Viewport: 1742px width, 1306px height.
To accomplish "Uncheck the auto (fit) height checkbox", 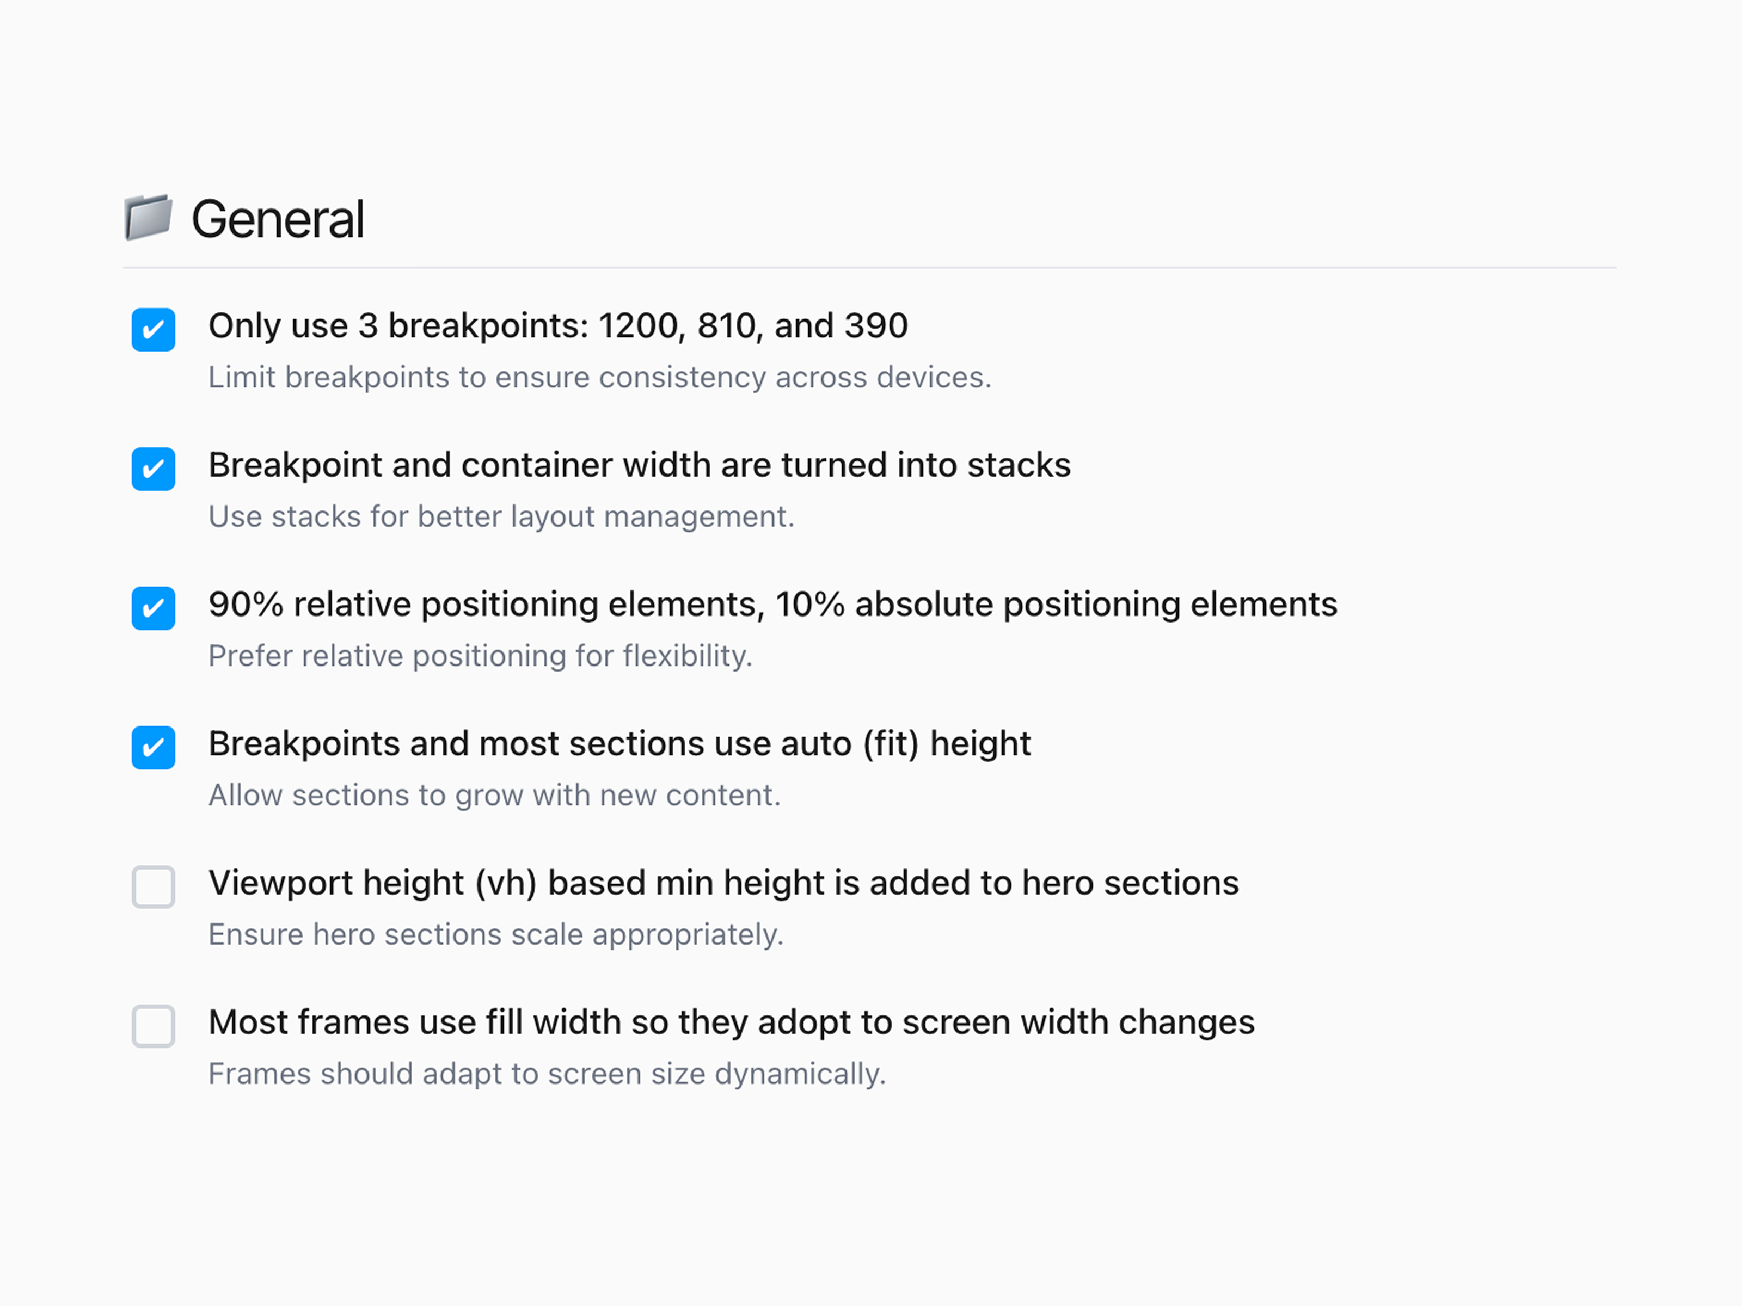I will tap(154, 747).
